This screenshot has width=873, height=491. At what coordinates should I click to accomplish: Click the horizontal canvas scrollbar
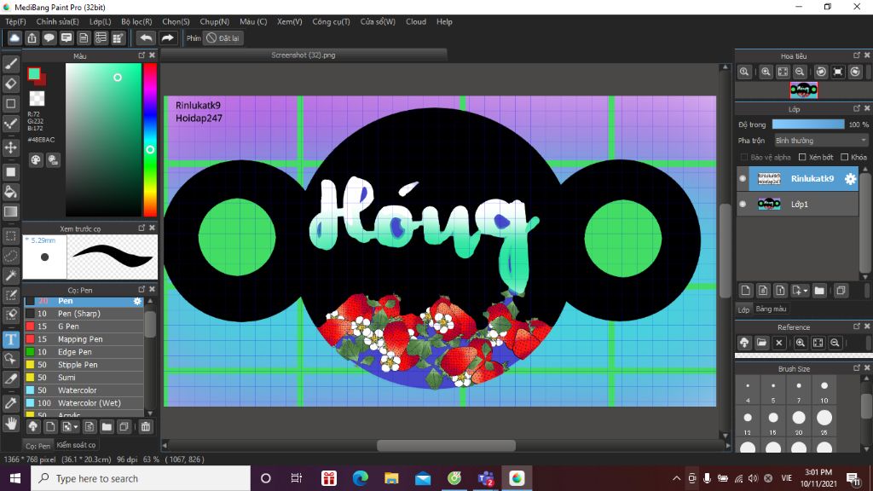click(446, 445)
